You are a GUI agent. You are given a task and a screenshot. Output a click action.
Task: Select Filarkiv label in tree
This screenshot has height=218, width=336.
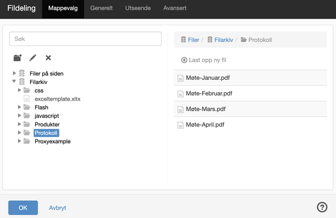[x=39, y=82]
